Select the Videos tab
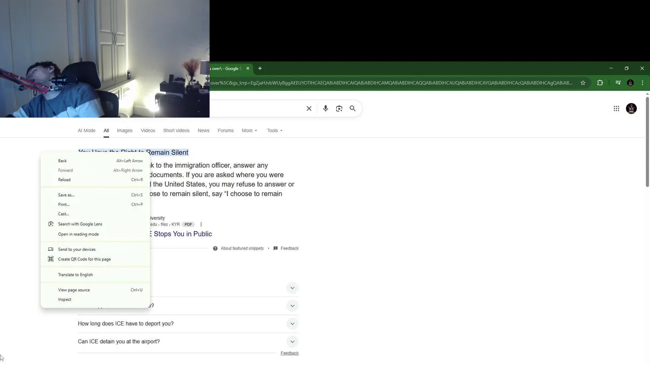The image size is (650, 365). (148, 131)
